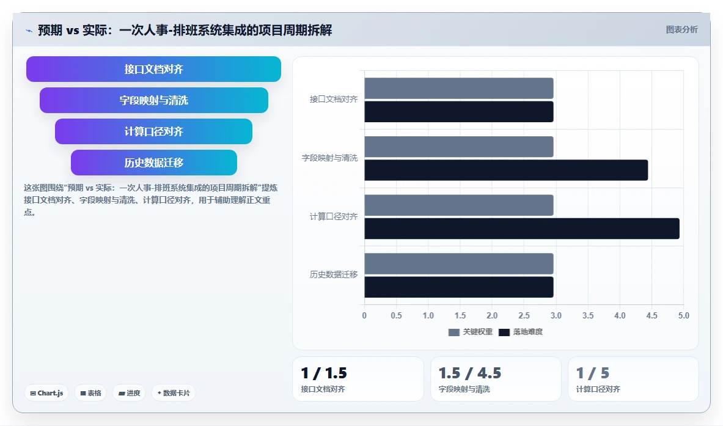Select the 字段映射与清洗 funnel stage
The width and height of the screenshot is (723, 426).
153,100
